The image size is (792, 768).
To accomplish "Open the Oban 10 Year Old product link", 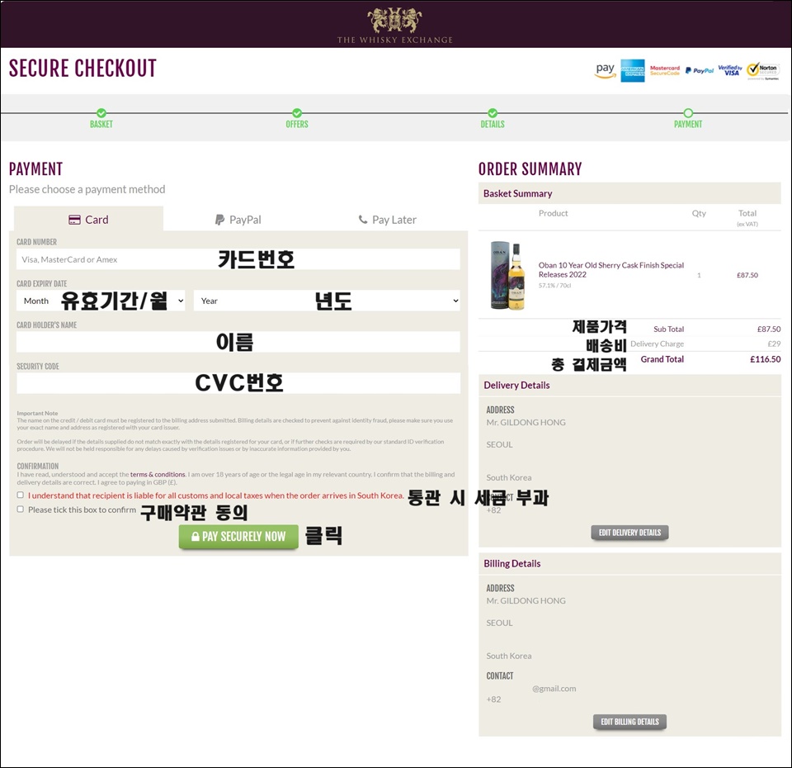I will point(610,269).
